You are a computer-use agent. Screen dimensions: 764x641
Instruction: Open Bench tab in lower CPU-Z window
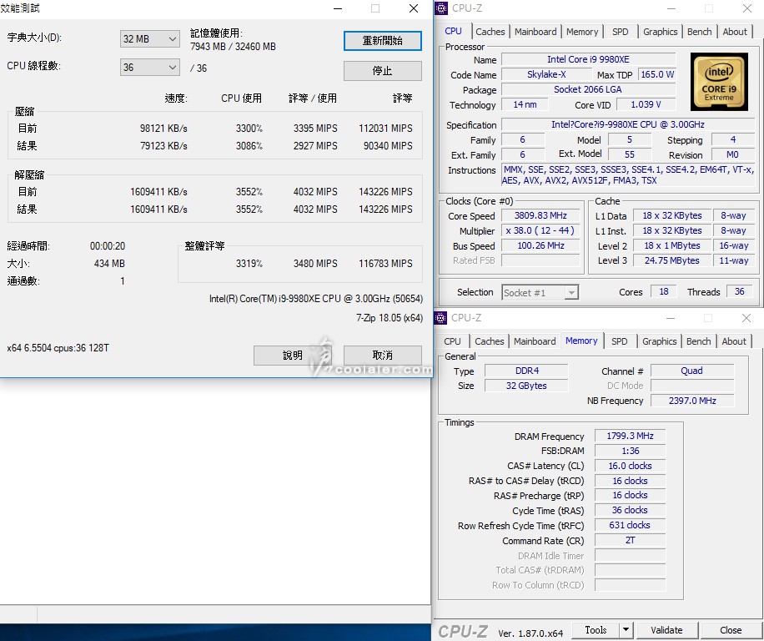(699, 341)
